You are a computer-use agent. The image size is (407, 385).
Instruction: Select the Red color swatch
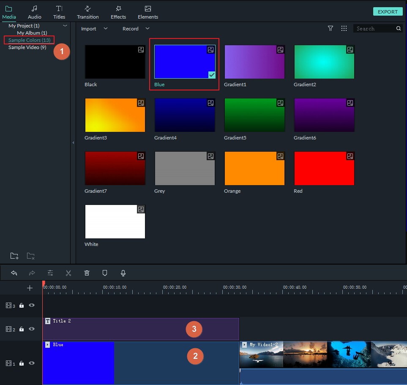point(324,168)
